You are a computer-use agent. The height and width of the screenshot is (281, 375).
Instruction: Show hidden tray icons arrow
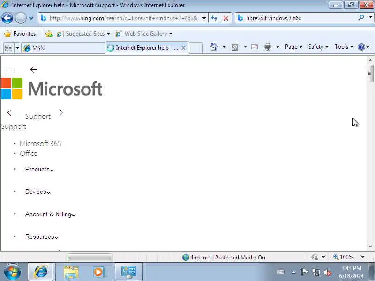tap(294, 272)
